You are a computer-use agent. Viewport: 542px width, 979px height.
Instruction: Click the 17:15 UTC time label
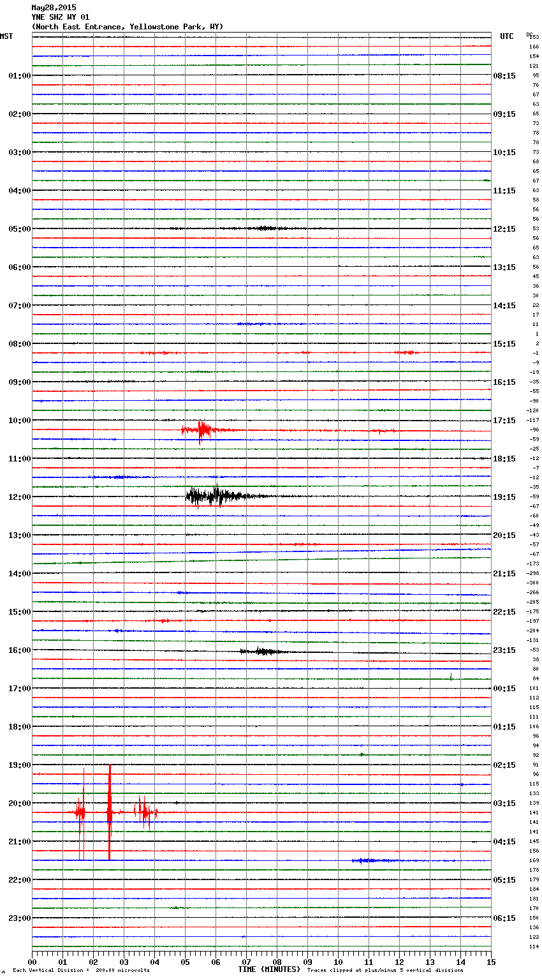[x=504, y=421]
